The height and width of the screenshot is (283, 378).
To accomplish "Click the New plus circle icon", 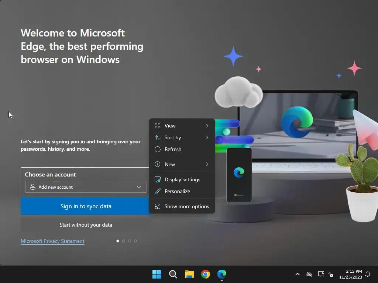I will coord(157,164).
